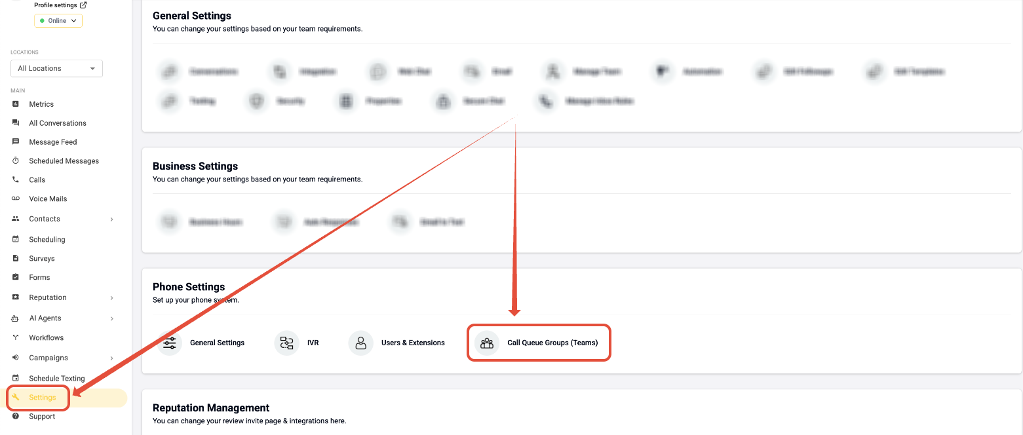The width and height of the screenshot is (1023, 435).
Task: Click the Call Queue Groups teams icon
Action: tap(487, 343)
